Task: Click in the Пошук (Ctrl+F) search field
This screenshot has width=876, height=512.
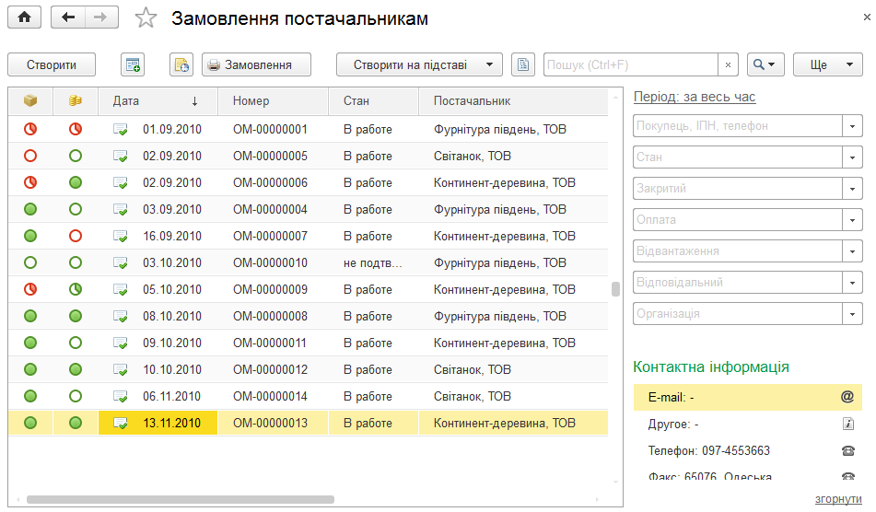Action: click(631, 64)
